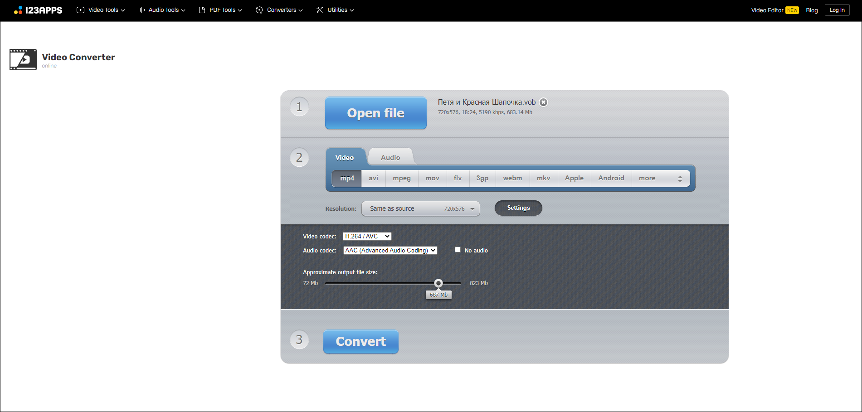The height and width of the screenshot is (412, 862).
Task: Open the Video codec dropdown
Action: 367,236
